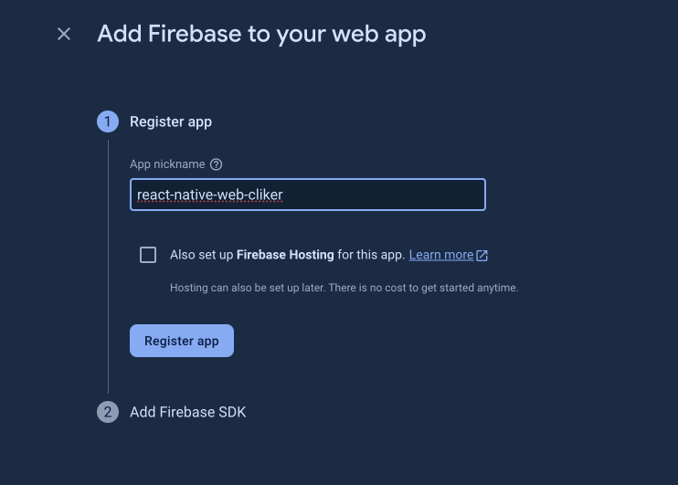Select the step 1 number circle

108,121
